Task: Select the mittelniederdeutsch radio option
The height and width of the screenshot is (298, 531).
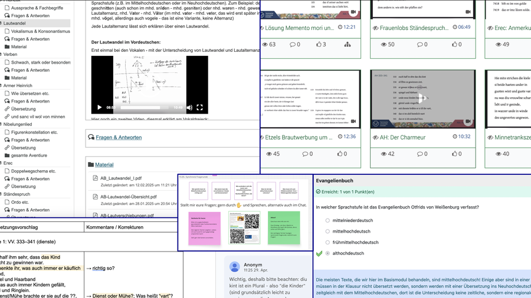Action: point(327,221)
